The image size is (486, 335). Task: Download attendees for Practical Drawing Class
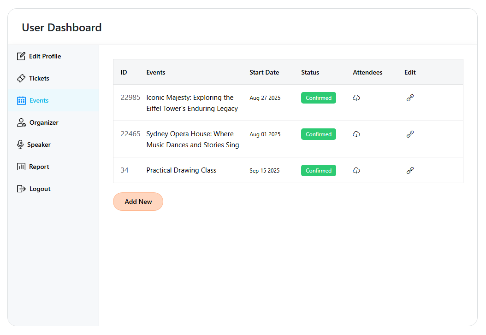[356, 170]
